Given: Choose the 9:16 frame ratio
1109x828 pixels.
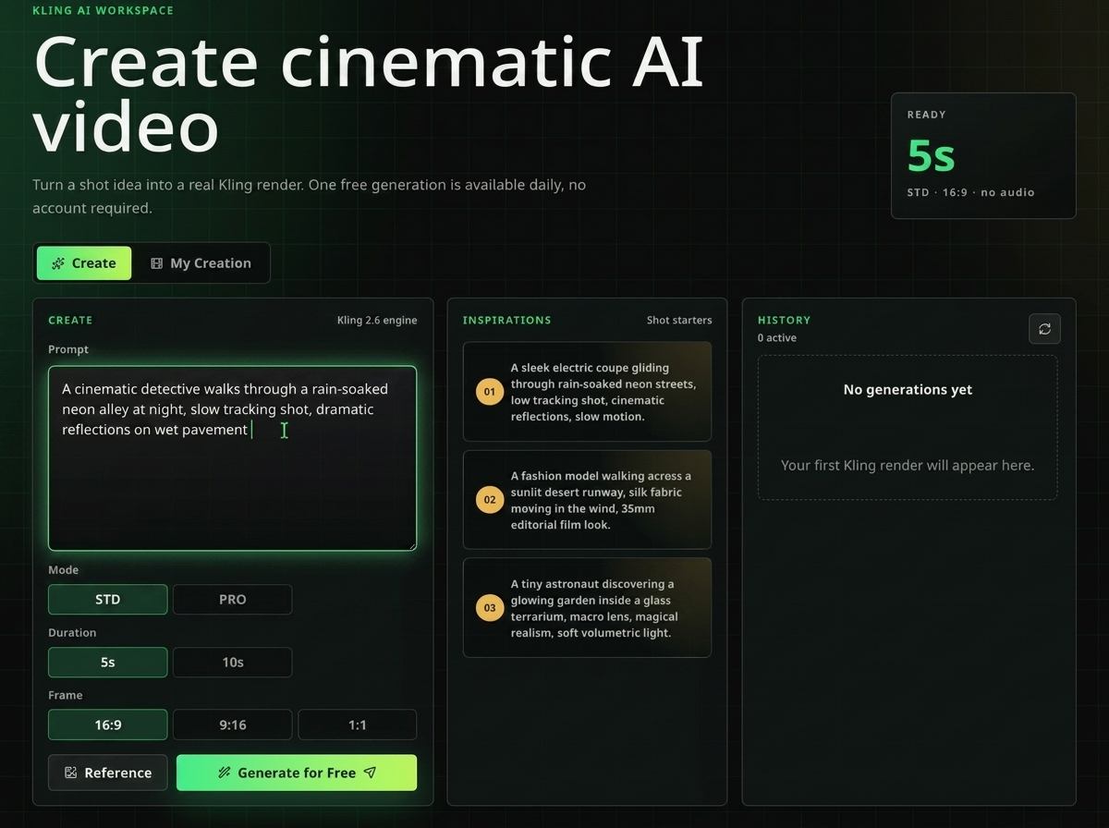Looking at the screenshot, I should (x=232, y=724).
